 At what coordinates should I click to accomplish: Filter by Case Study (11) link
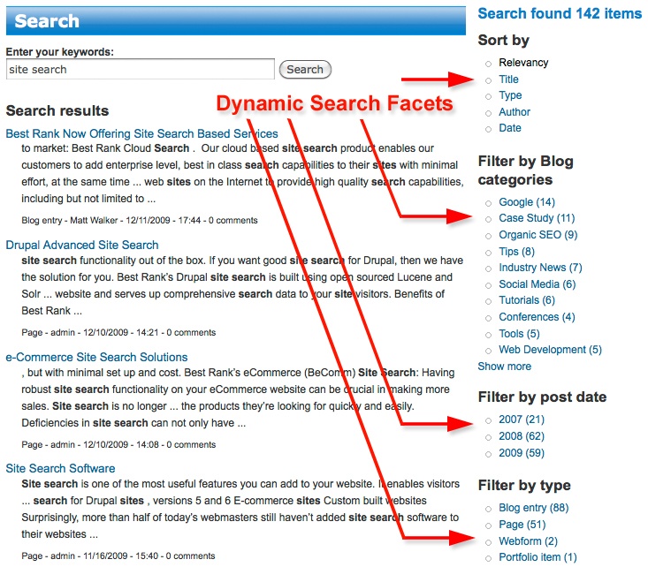coord(537,218)
